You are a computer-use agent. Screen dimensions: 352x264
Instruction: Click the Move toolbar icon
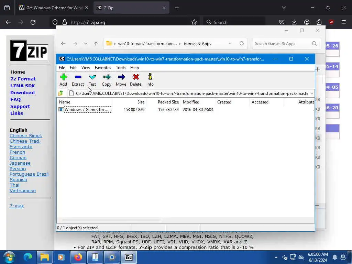point(121,80)
